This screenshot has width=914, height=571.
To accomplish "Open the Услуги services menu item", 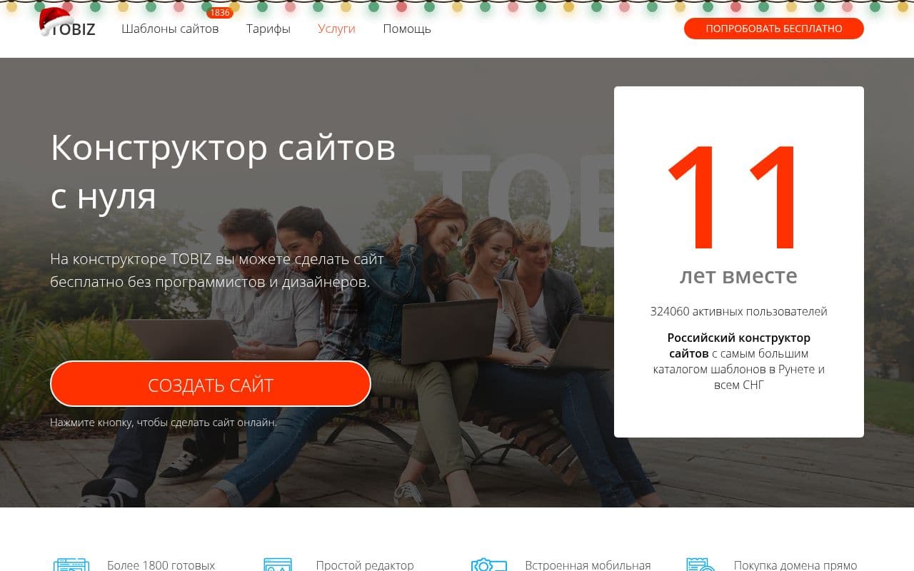I will 336,29.
